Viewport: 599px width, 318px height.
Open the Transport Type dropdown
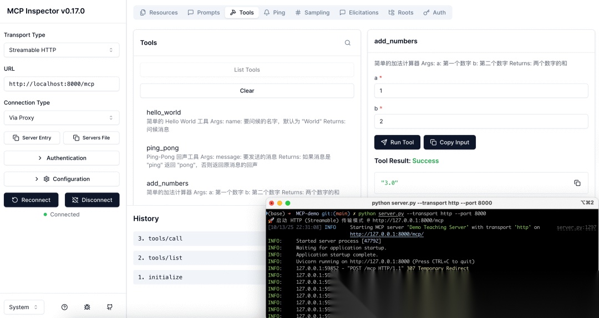(62, 50)
